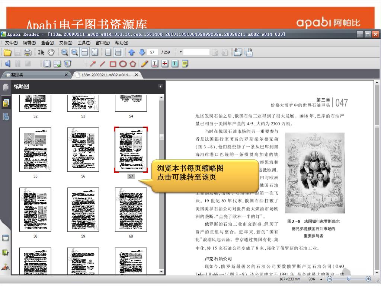The width and height of the screenshot is (381, 286).
Task: Open the search options dropdown arrow
Action: [x=180, y=52]
